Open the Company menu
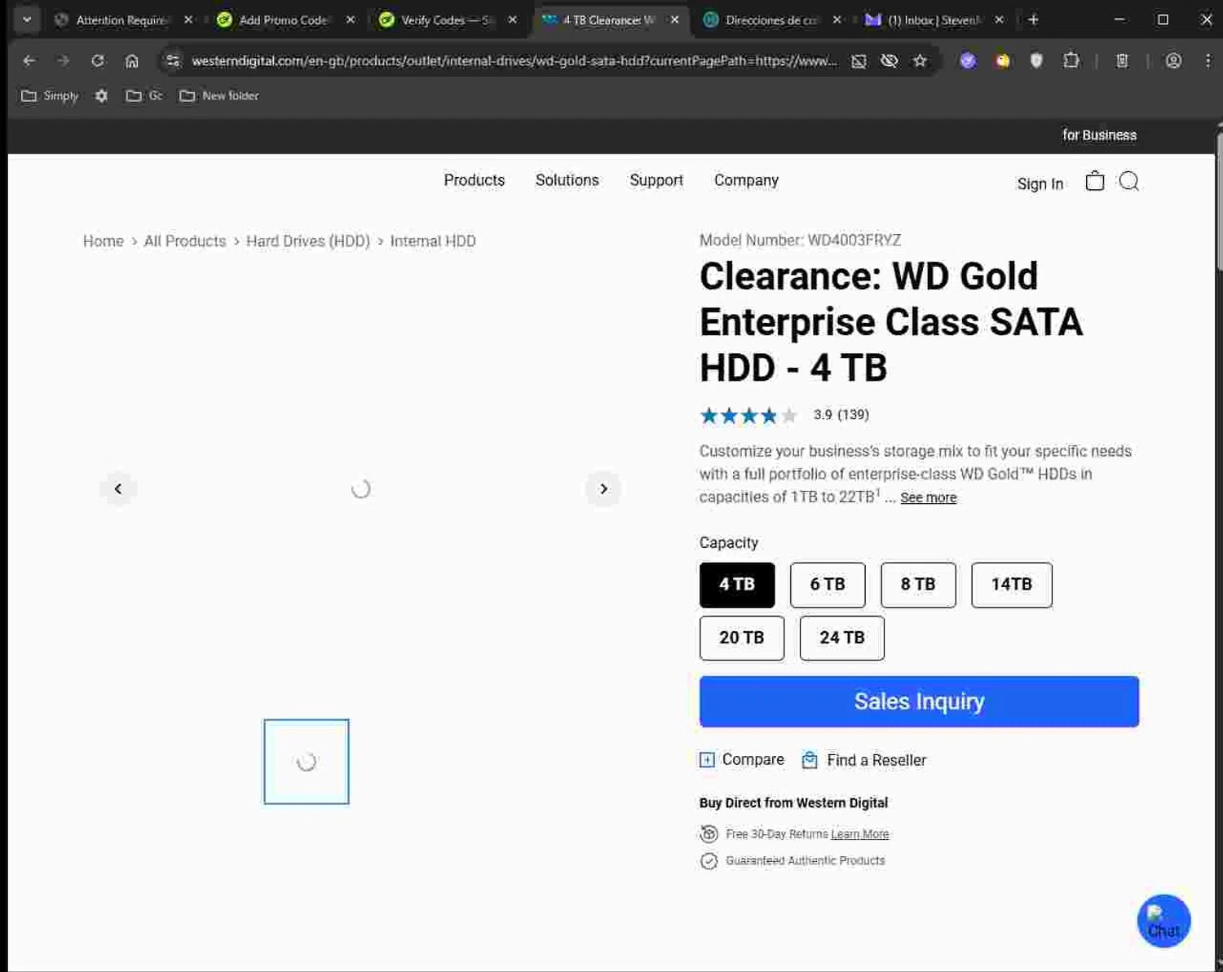The image size is (1223, 972). pyautogui.click(x=746, y=180)
